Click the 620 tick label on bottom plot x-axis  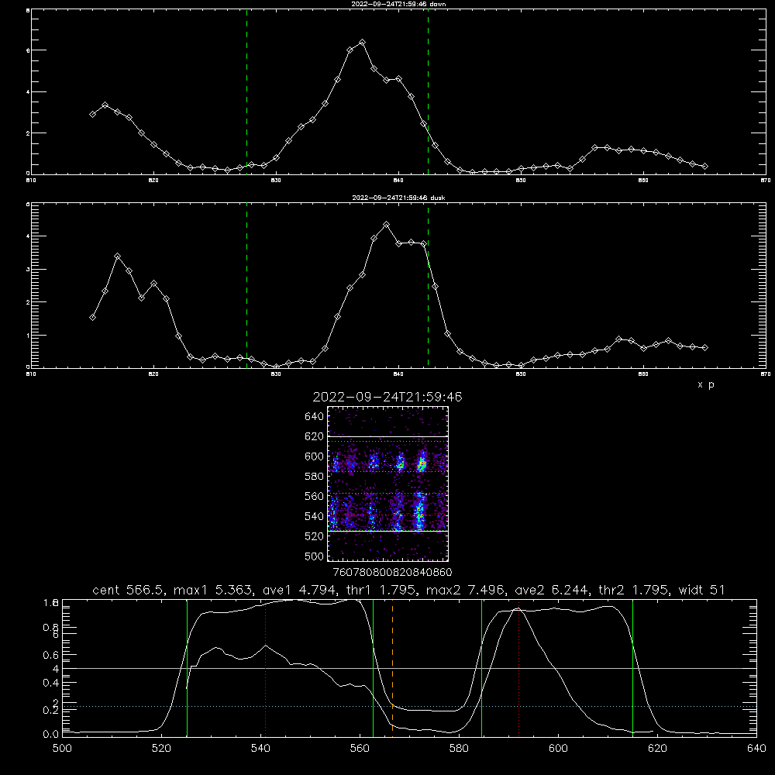pyautogui.click(x=657, y=749)
